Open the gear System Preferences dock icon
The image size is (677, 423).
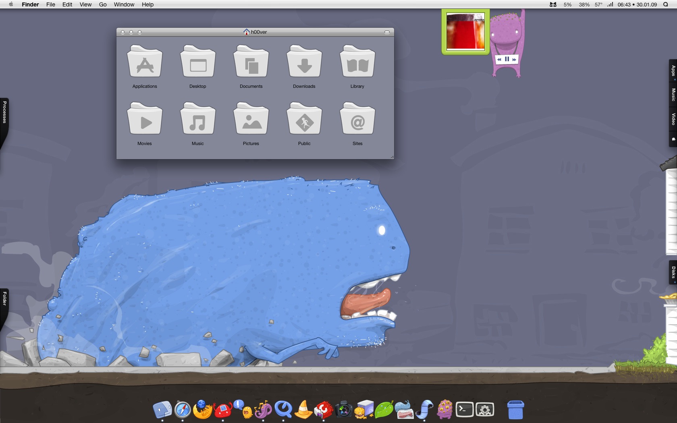pos(485,410)
